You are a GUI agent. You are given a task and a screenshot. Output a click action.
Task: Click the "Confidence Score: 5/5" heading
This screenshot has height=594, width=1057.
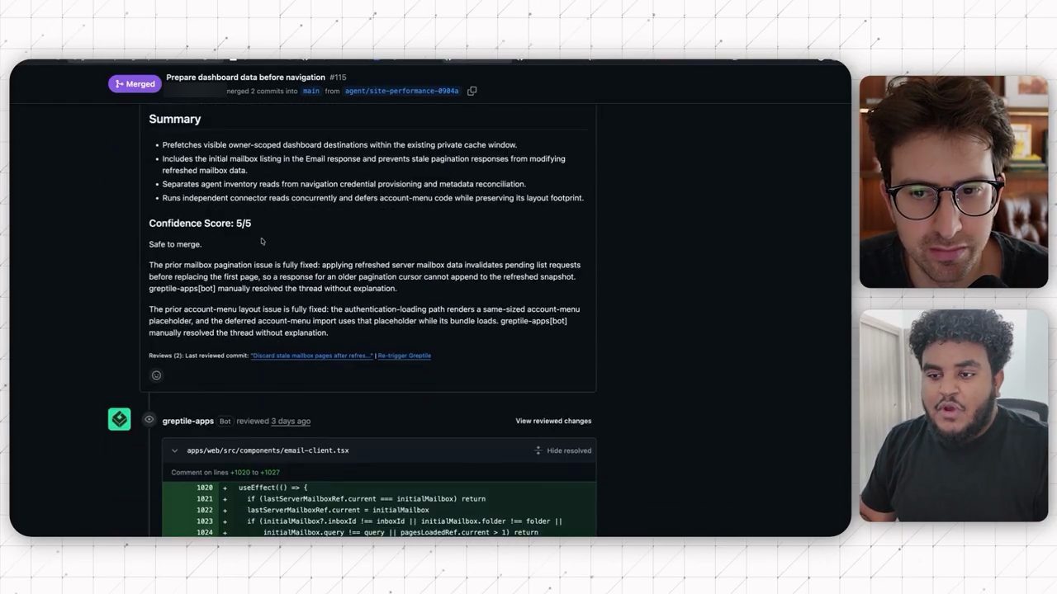[200, 223]
